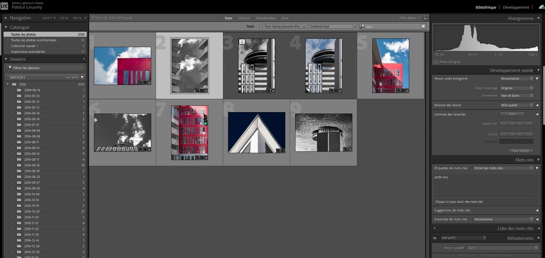Select the white triangle building thumbnail

tap(257, 132)
